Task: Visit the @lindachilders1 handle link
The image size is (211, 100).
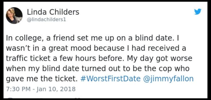Action: (46, 20)
